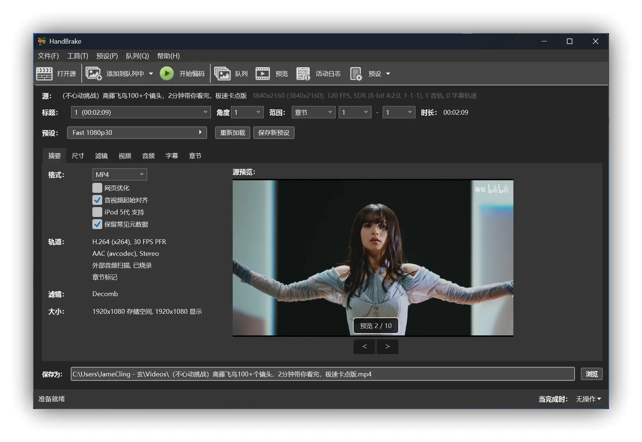
Task: Click the Presets document-gear icon
Action: [356, 74]
